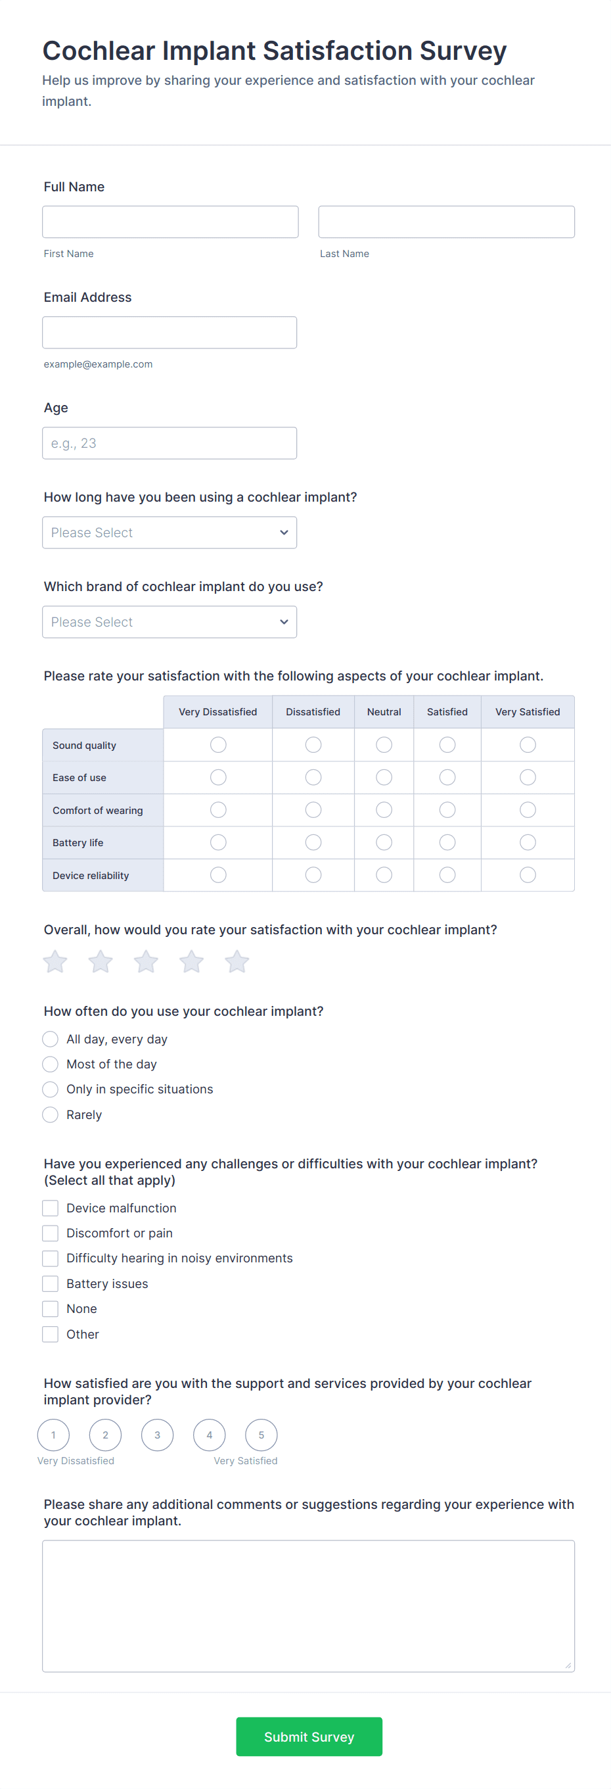
Task: Click the additional comments text area
Action: [x=308, y=1606]
